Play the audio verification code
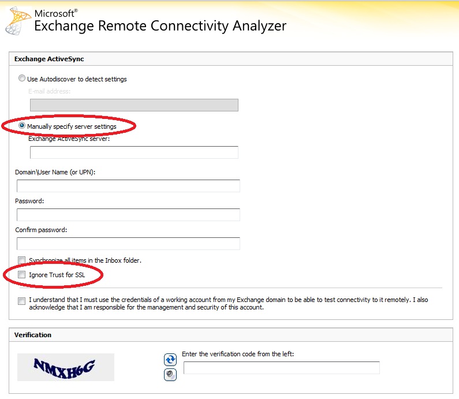 (x=170, y=374)
